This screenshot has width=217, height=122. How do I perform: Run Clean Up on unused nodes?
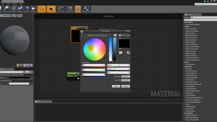33,9
